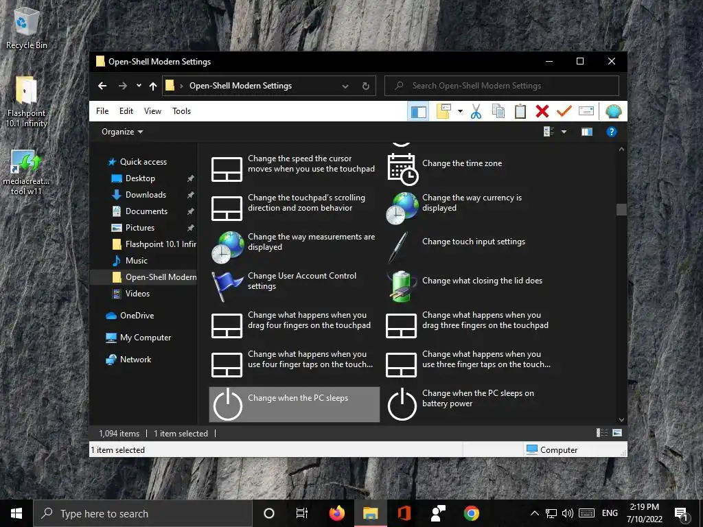Open Classic Explorer settings shell icon
The width and height of the screenshot is (703, 527).
coord(613,111)
